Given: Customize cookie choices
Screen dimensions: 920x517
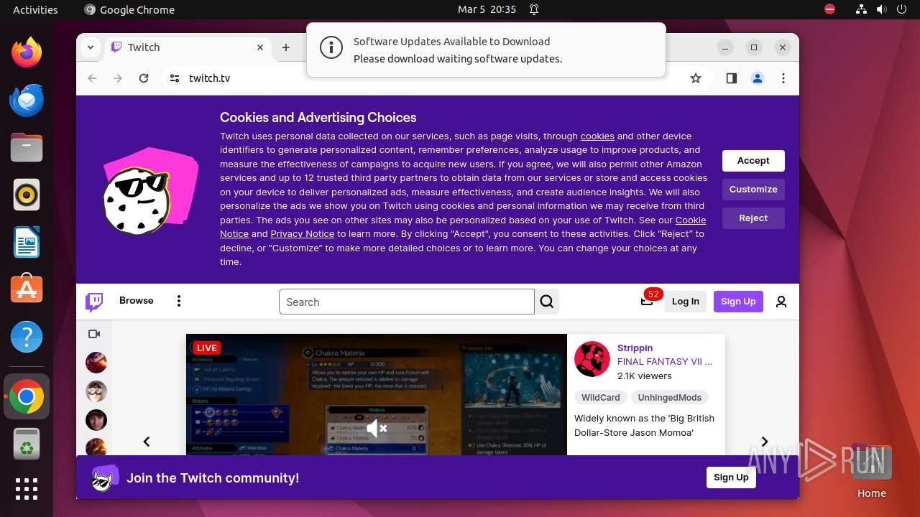Looking at the screenshot, I should coord(753,190).
